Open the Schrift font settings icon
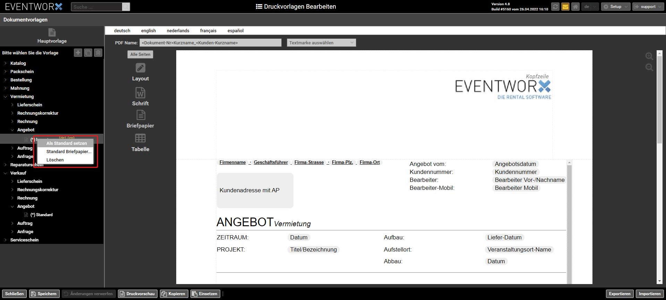This screenshot has width=666, height=300. (x=140, y=93)
